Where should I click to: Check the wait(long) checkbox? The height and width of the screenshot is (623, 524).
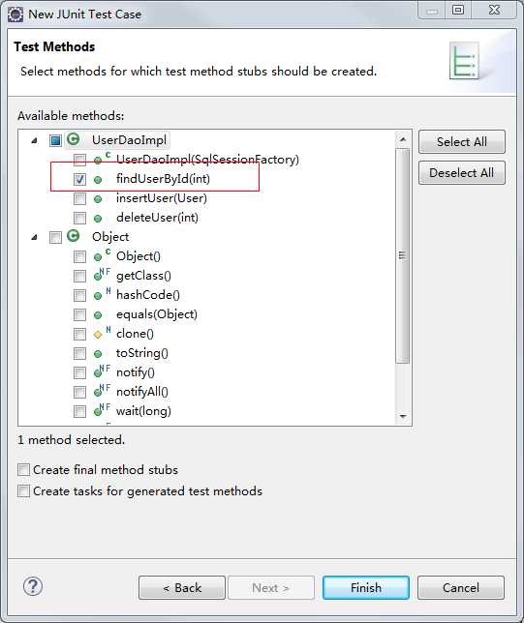pos(79,411)
